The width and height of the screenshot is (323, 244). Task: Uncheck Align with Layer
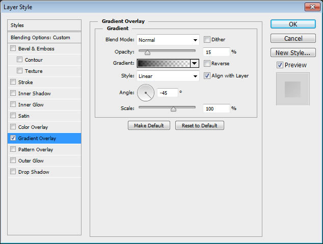pyautogui.click(x=207, y=76)
